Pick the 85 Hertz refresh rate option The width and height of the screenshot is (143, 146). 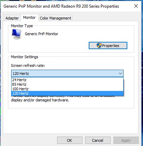(67, 84)
